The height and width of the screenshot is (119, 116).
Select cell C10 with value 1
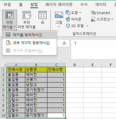click(x=56, y=115)
